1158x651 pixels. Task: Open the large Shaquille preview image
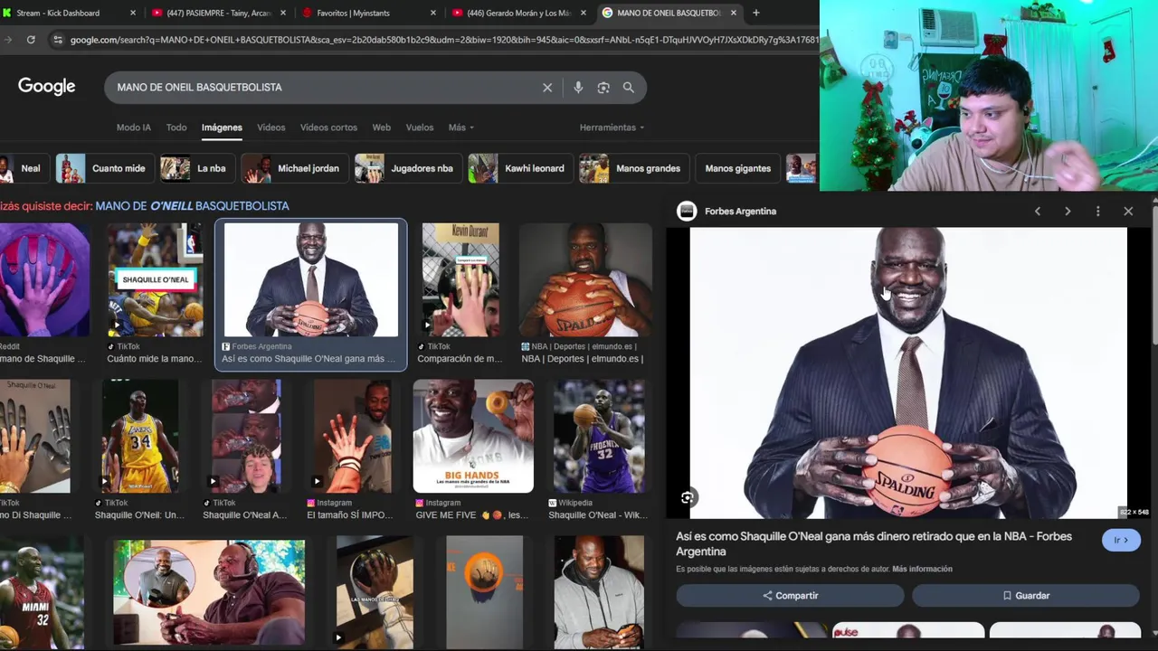pyautogui.click(x=908, y=373)
